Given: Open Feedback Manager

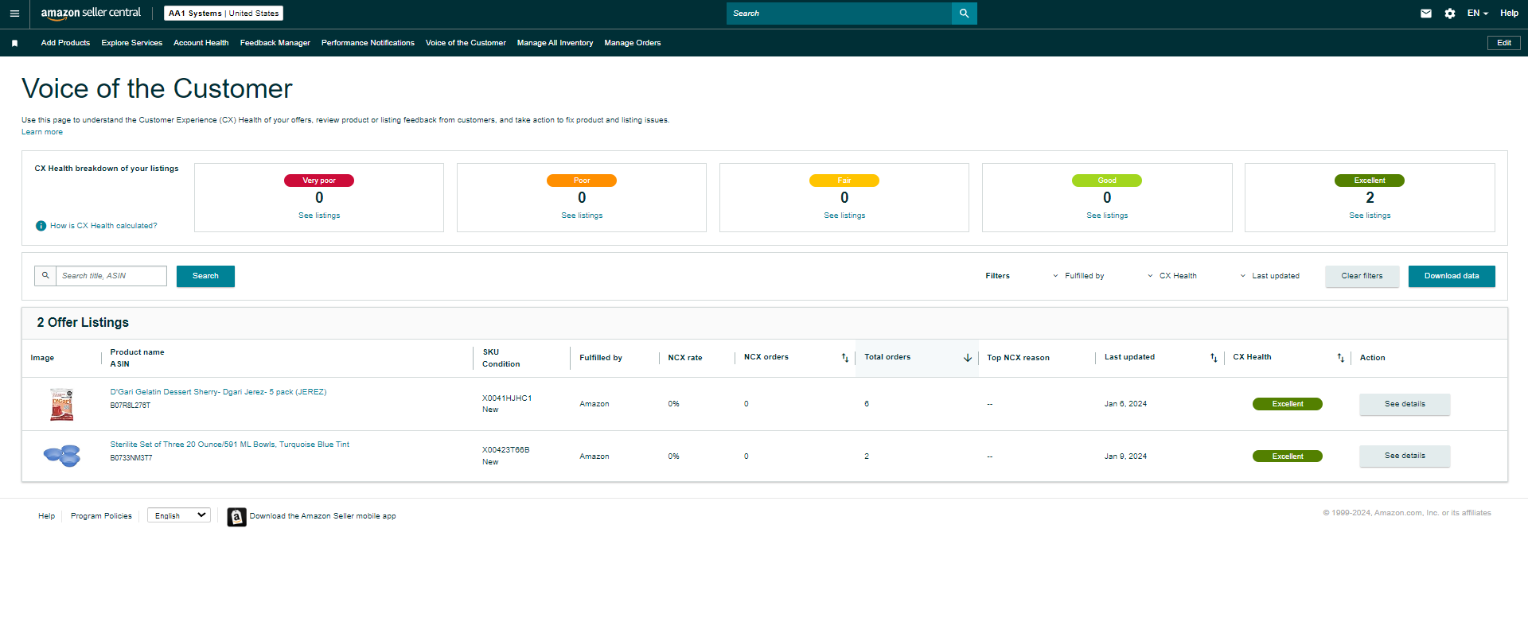Looking at the screenshot, I should (x=275, y=43).
